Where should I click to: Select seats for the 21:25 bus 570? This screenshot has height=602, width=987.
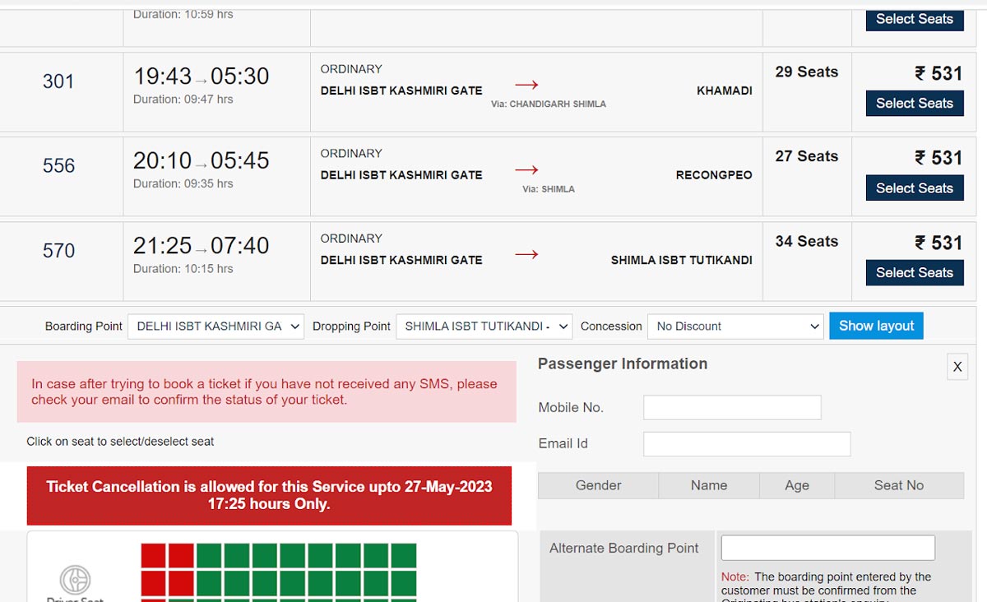click(x=914, y=273)
